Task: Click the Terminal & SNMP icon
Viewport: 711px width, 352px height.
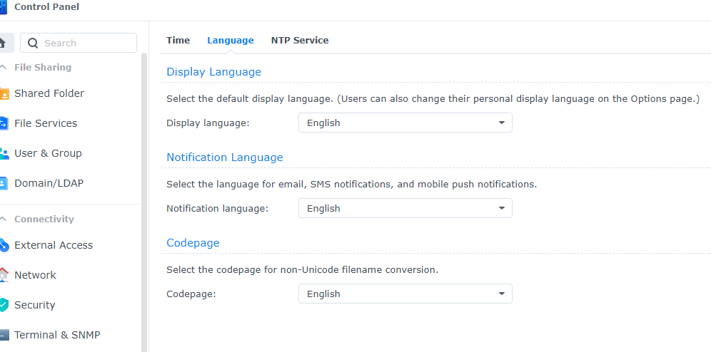Action: click(x=4, y=335)
